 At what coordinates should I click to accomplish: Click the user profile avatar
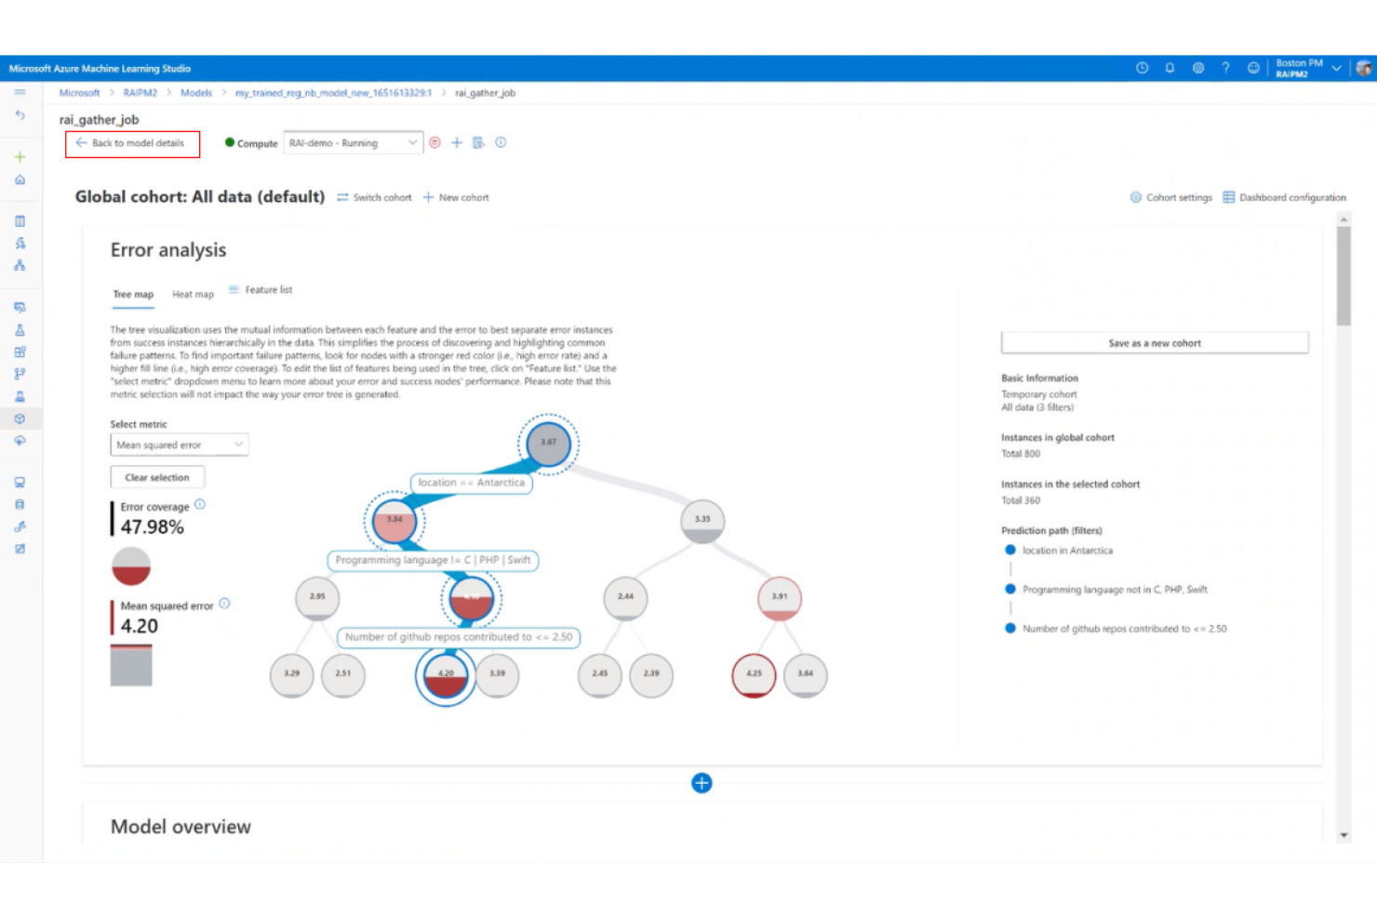point(1364,68)
